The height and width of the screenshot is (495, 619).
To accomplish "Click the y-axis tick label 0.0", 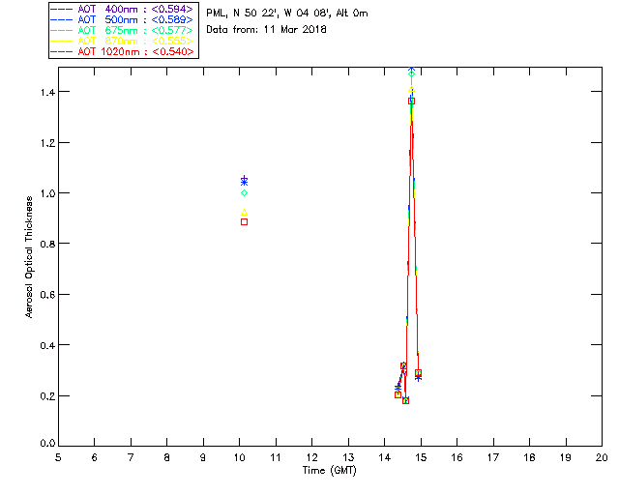I will [47, 444].
